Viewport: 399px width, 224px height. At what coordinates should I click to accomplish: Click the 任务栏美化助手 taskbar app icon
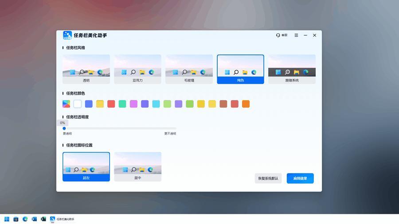pyautogui.click(x=53, y=219)
